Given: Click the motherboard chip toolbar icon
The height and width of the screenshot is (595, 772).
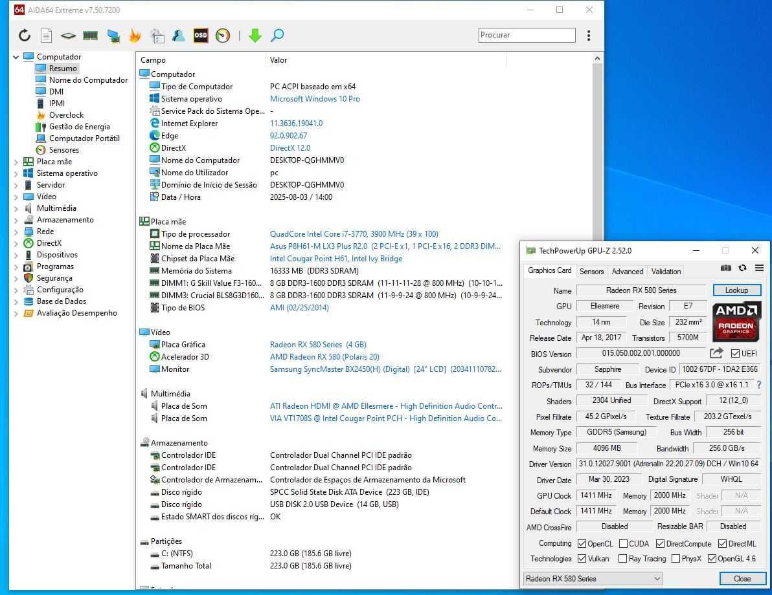Looking at the screenshot, I should pyautogui.click(x=68, y=36).
